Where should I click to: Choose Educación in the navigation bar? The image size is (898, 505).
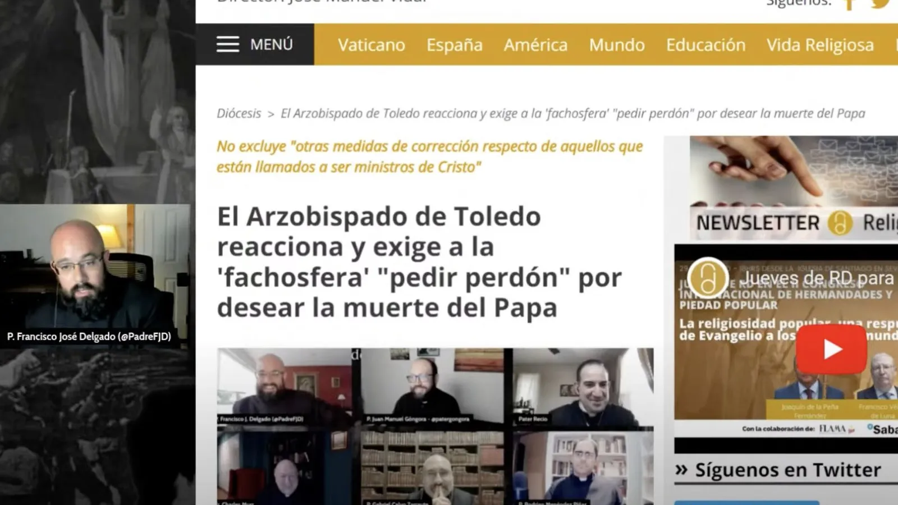click(x=705, y=45)
